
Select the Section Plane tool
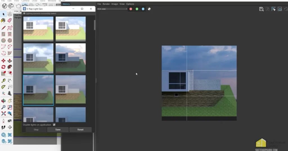click(x=10, y=127)
